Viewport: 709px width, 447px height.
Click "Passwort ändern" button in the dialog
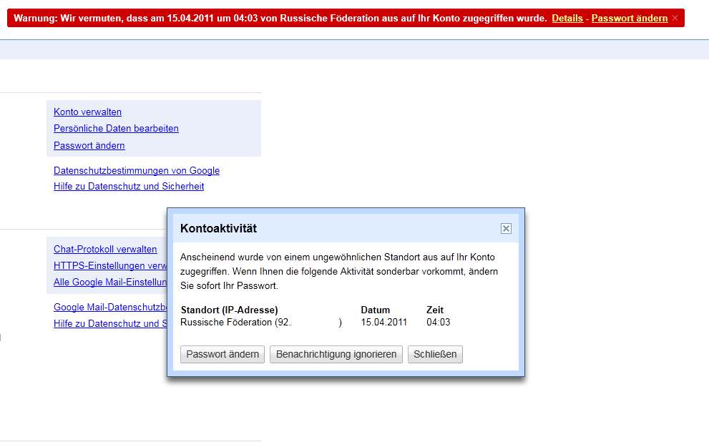point(222,354)
